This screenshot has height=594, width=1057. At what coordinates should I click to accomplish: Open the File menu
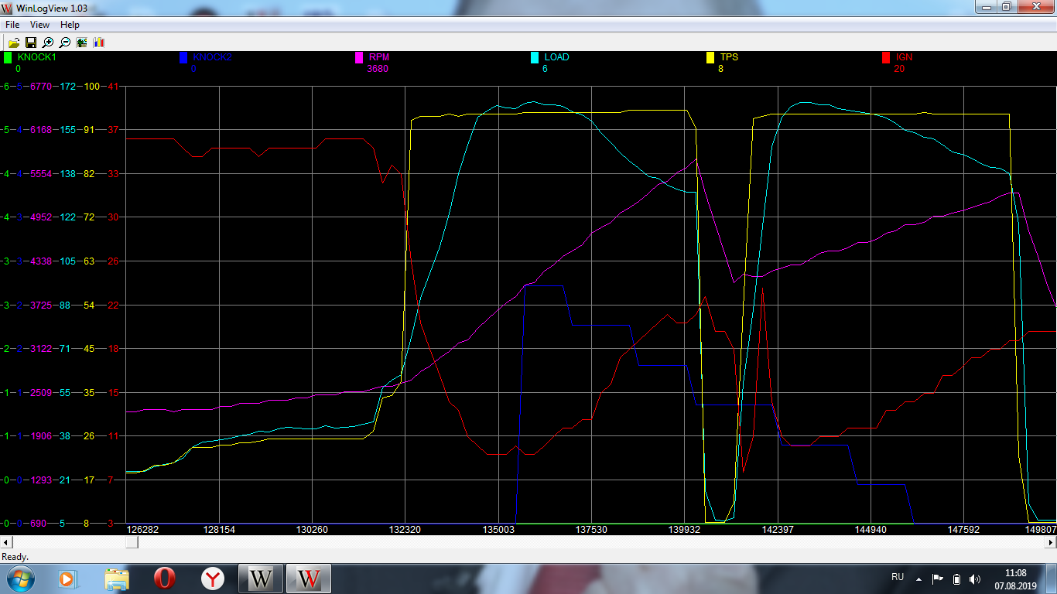(x=12, y=25)
